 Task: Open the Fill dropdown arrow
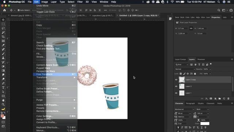coord(210,74)
